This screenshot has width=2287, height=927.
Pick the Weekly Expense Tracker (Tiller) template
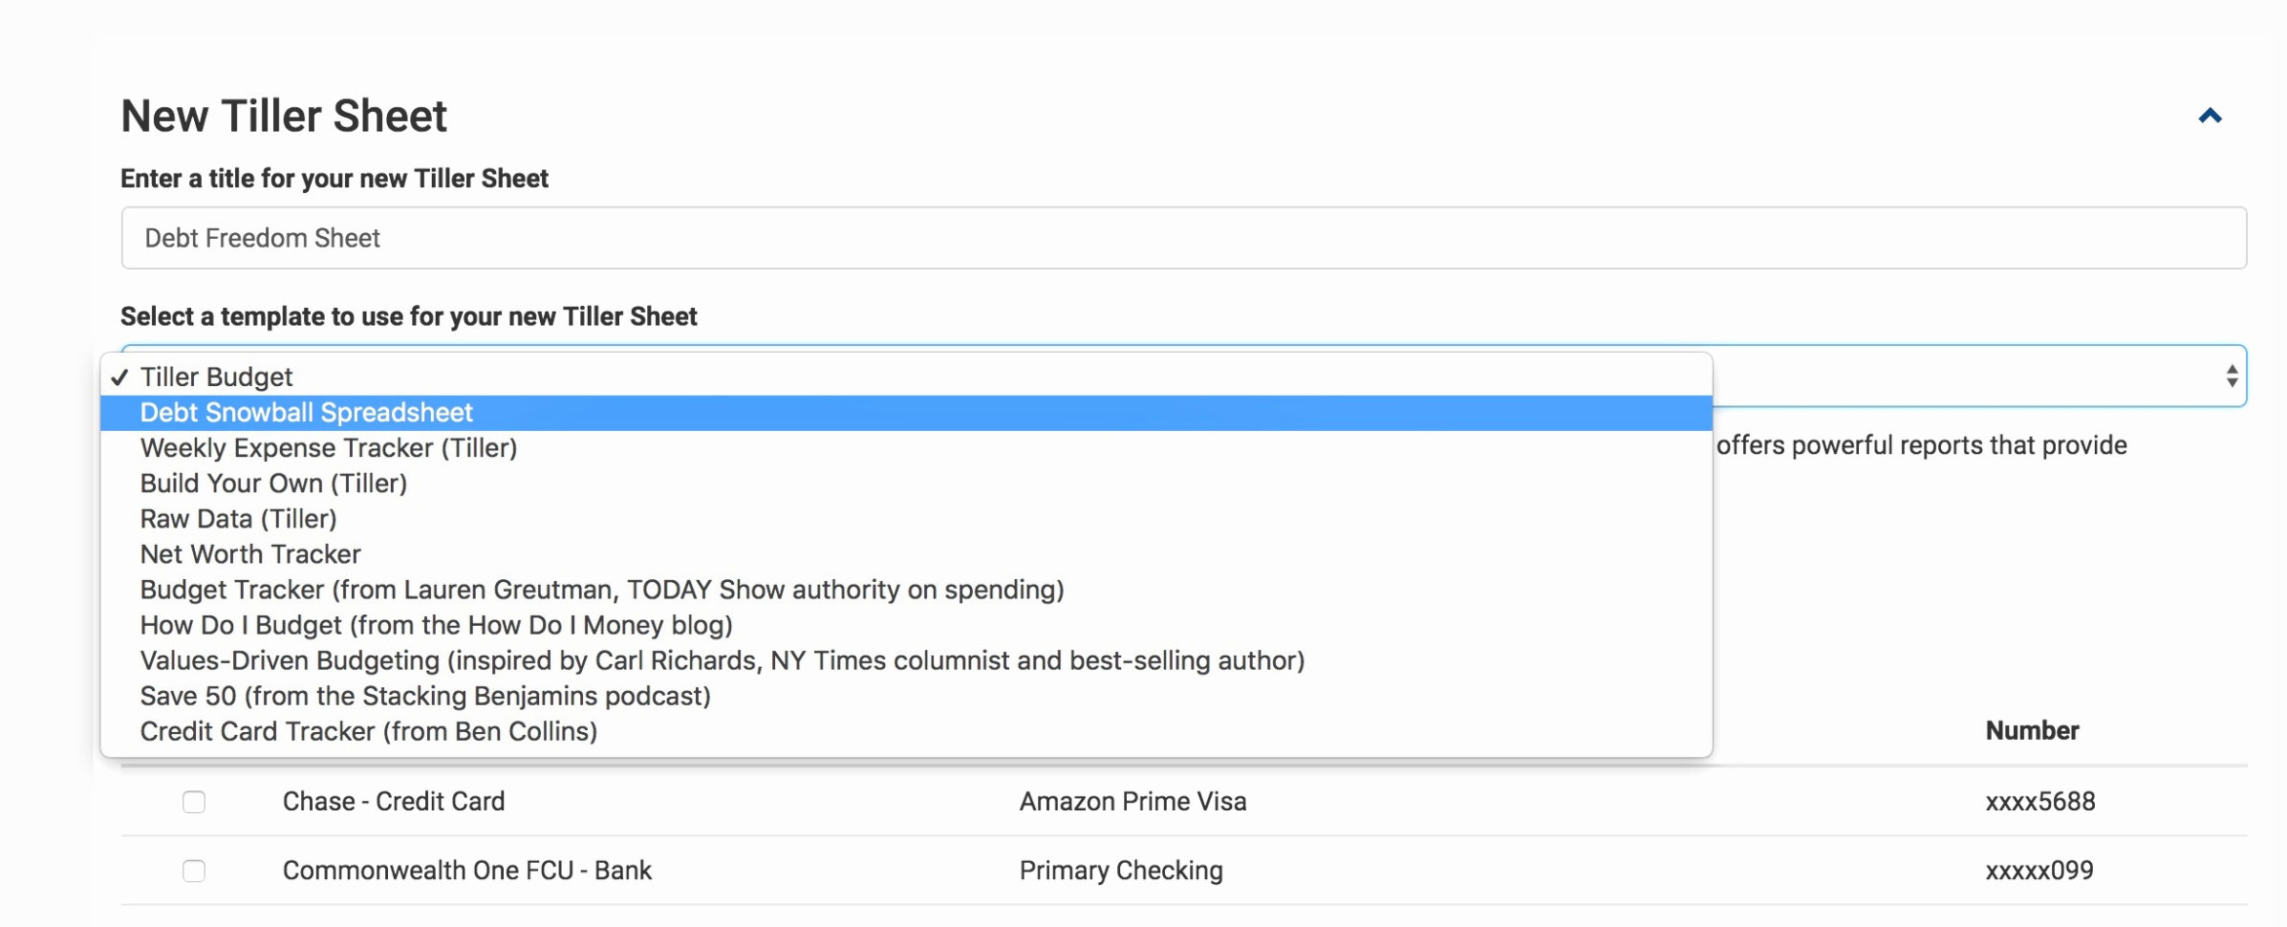click(329, 447)
